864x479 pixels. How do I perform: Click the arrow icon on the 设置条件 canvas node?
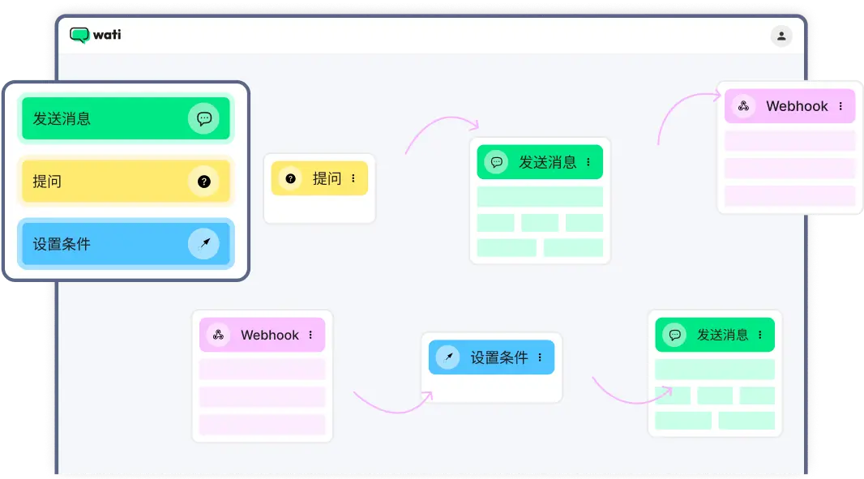[x=447, y=357]
